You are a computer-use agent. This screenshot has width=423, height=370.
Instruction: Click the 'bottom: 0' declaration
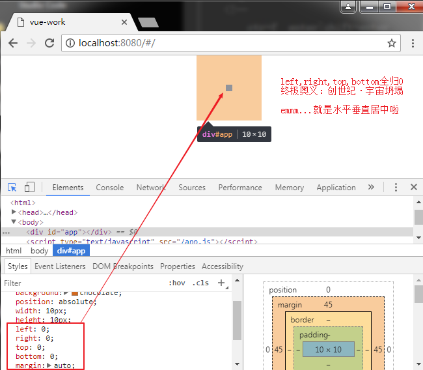click(x=36, y=356)
